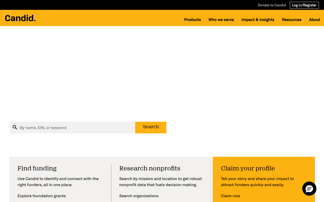Click the Donate to Candid link
Screen dimensions: 324x202
pyautogui.click(x=272, y=5)
